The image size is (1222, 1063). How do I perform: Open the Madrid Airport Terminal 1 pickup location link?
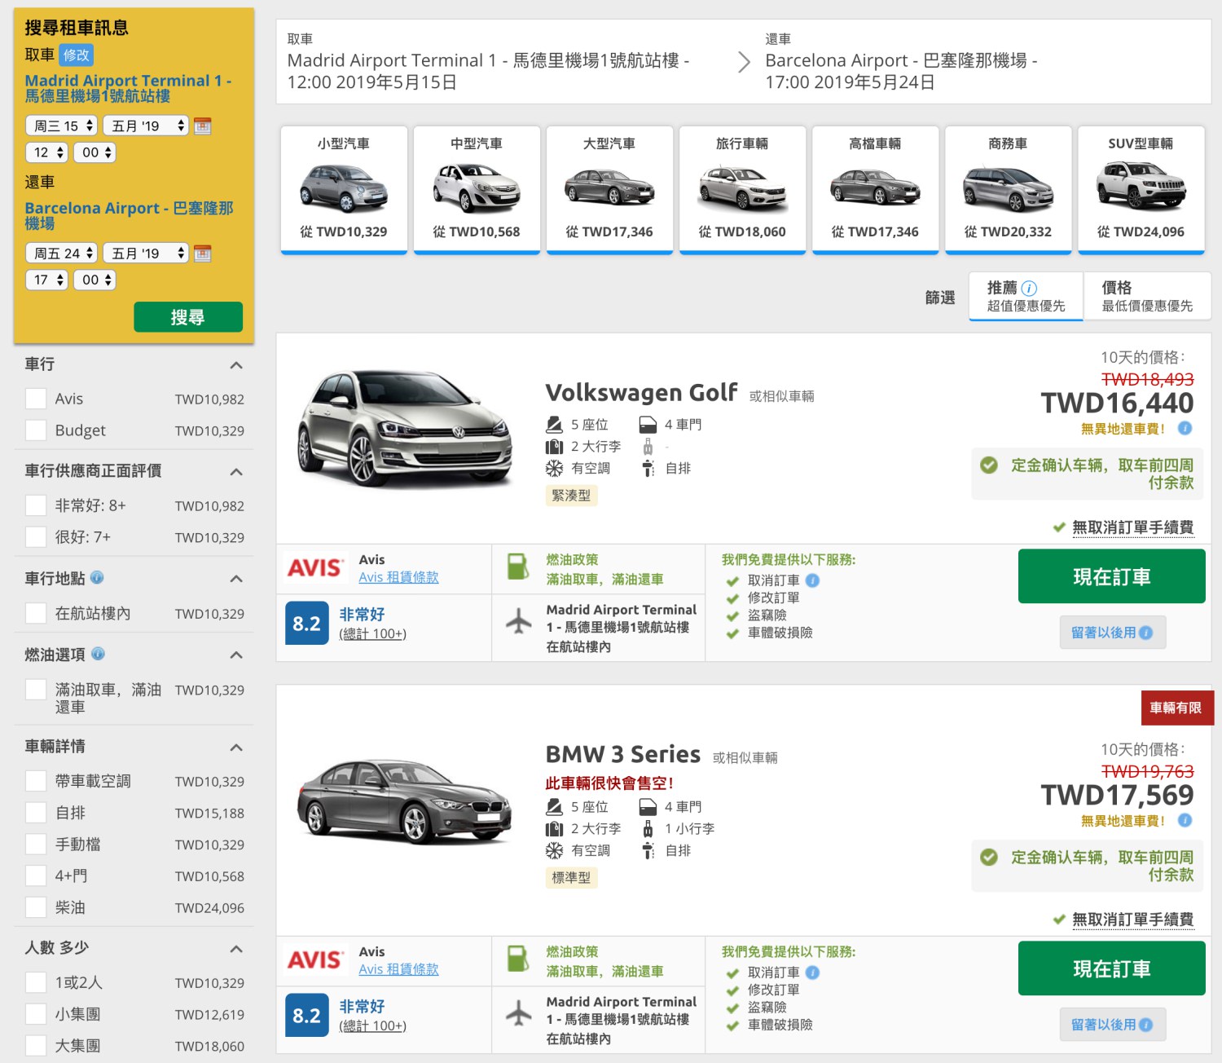pyautogui.click(x=128, y=88)
